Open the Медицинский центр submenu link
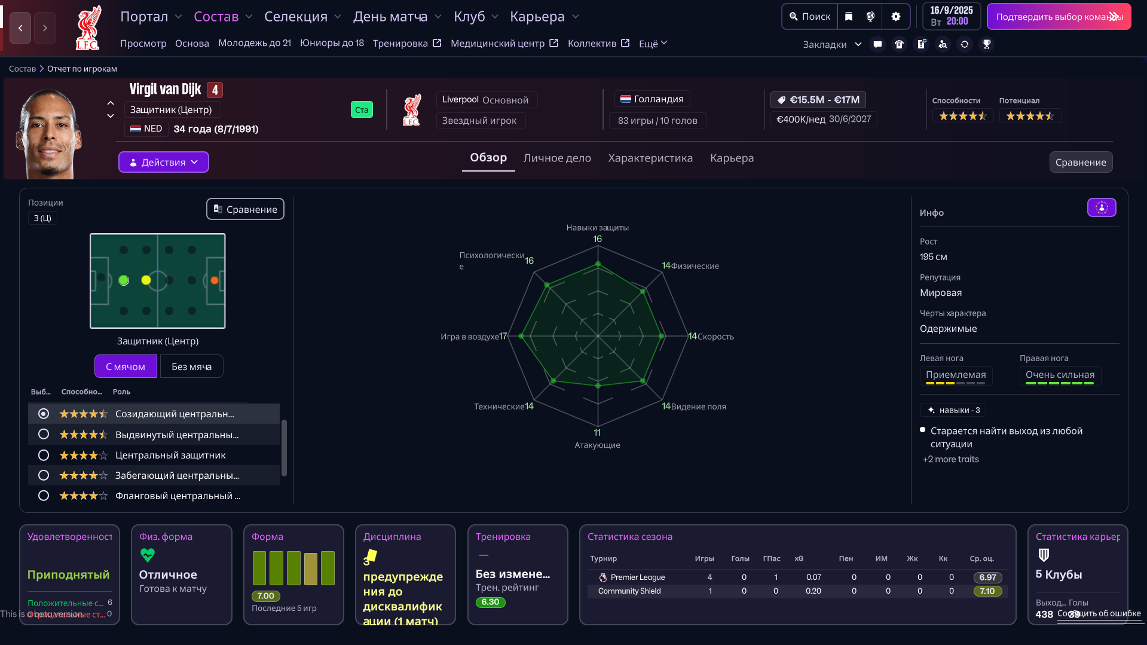Viewport: 1147px width, 645px height. pyautogui.click(x=504, y=43)
